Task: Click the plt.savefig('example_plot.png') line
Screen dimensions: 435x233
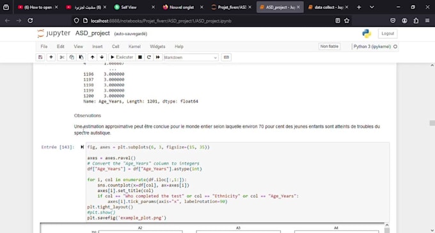Action: coord(127,218)
